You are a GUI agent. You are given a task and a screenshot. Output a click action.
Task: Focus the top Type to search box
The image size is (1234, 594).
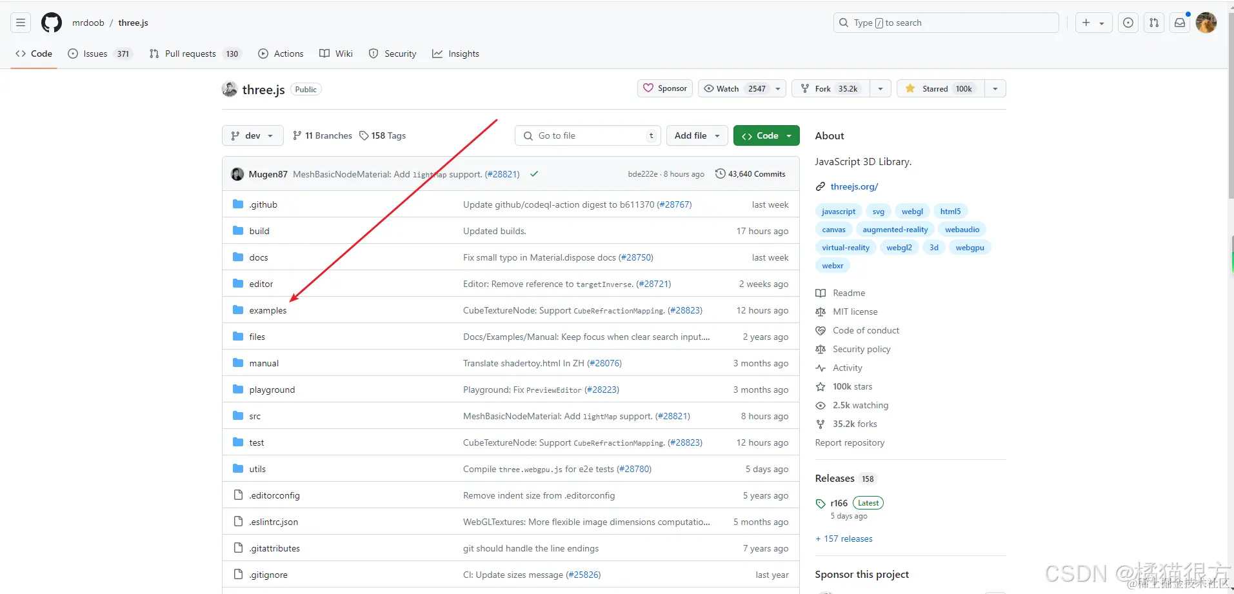point(946,23)
